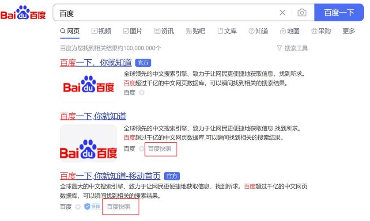Clear the search box with the X icon
Image resolution: width=370 pixels, height=221 pixels.
283,12
